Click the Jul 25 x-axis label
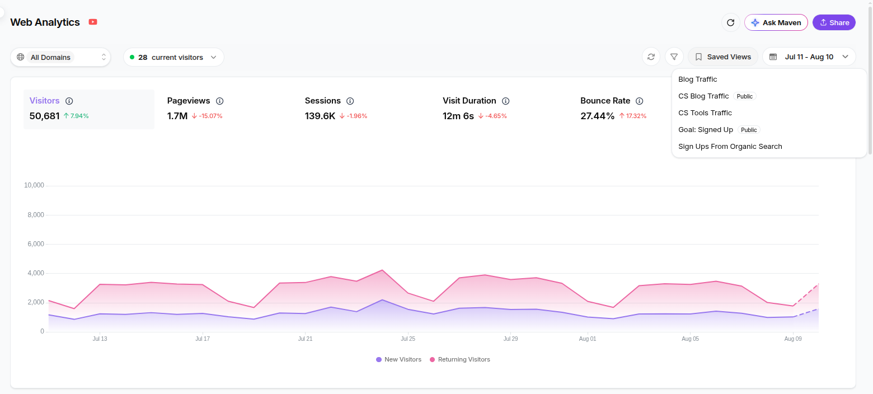This screenshot has width=873, height=394. point(408,339)
